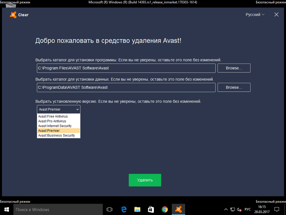Image resolution: width=286 pixels, height=215 pixels.
Task: Open Windows Store from taskbar
Action: point(151,209)
